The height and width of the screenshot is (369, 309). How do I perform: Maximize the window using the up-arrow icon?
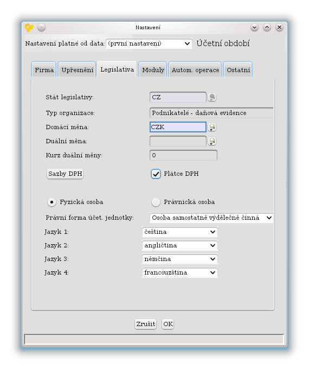267,28
